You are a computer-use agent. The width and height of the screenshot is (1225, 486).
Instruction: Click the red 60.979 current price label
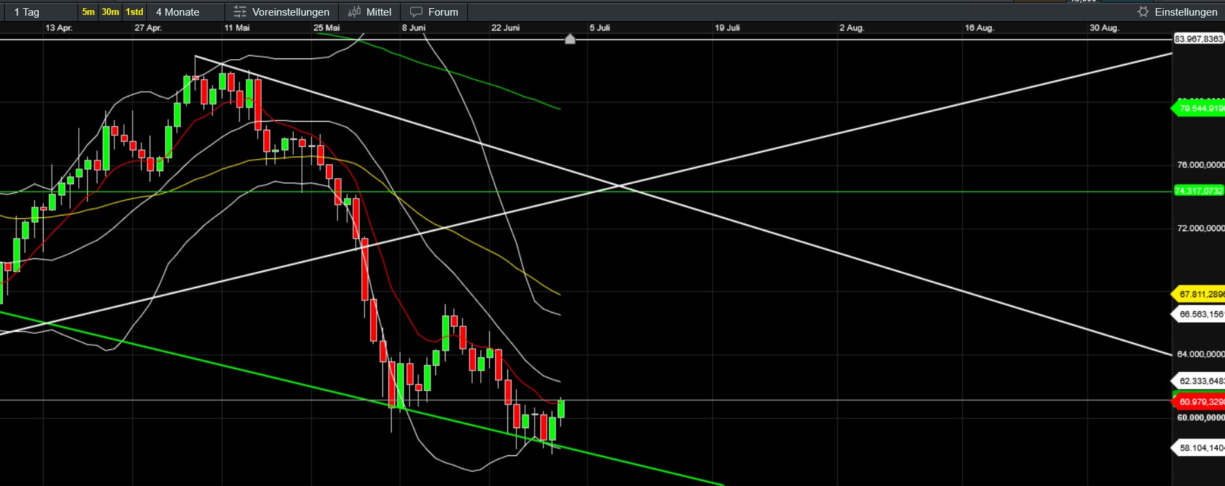1198,402
